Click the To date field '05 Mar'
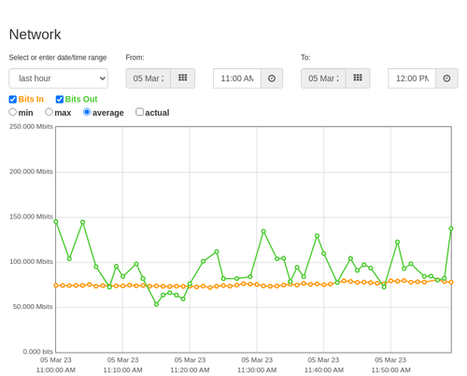467x376 pixels. (x=323, y=78)
